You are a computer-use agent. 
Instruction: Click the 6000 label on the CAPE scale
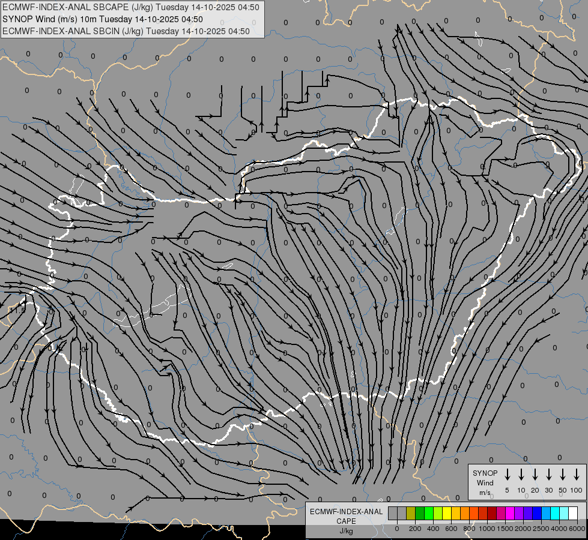[577, 529]
